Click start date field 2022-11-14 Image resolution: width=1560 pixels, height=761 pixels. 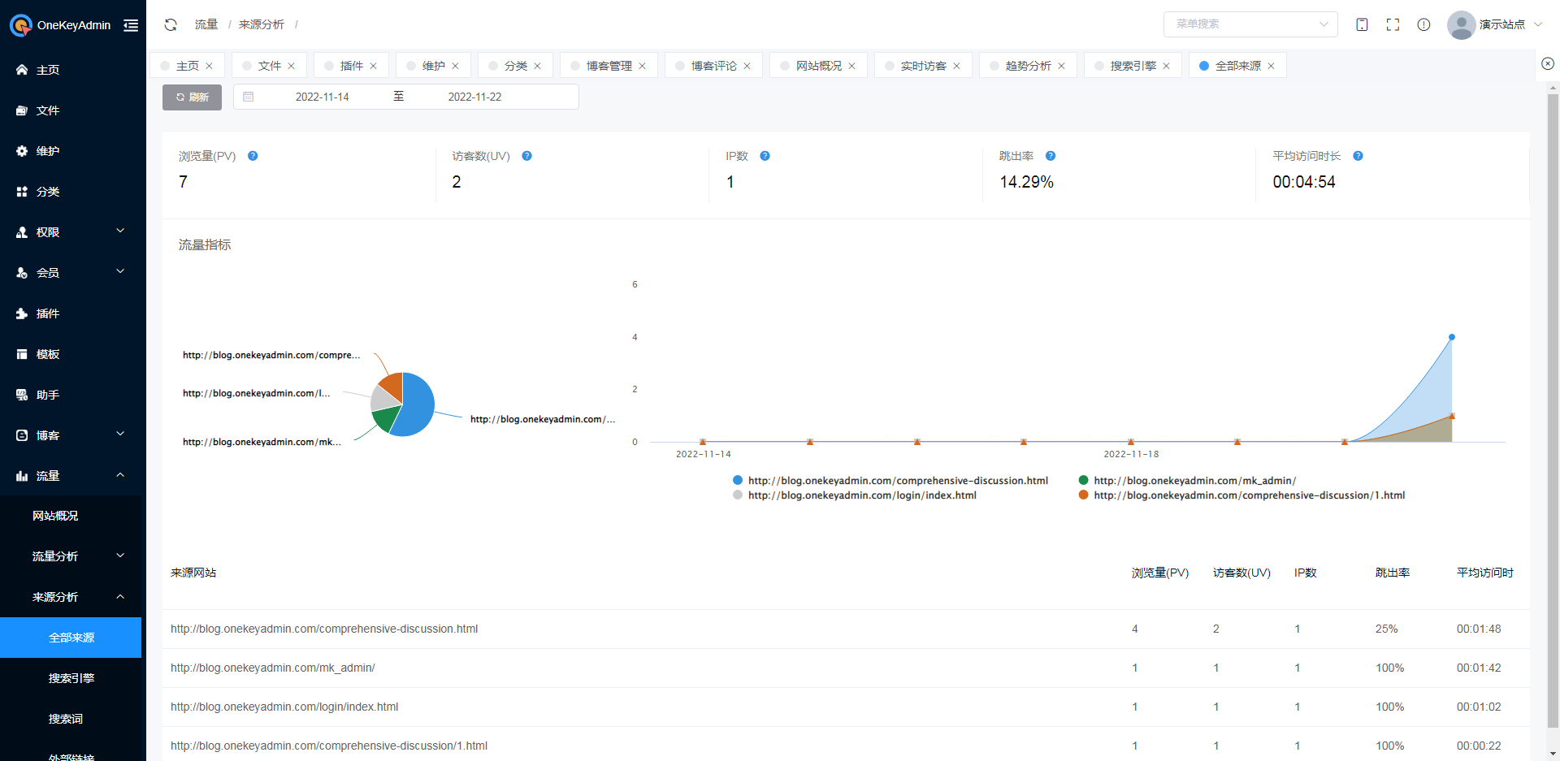click(x=322, y=97)
